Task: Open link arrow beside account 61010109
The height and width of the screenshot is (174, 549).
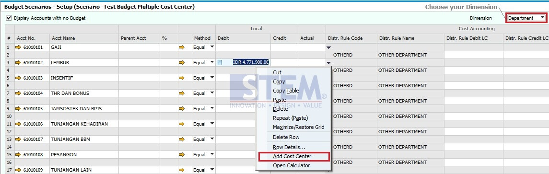Action: (x=18, y=170)
